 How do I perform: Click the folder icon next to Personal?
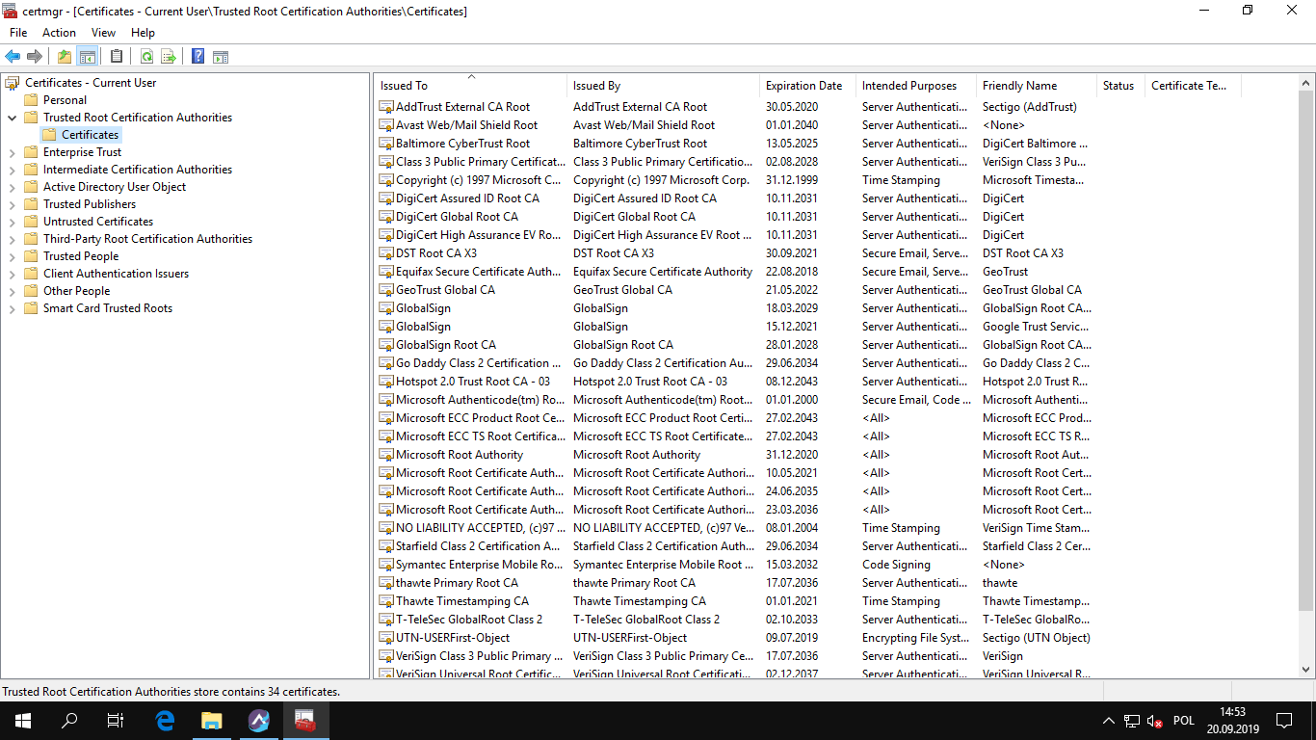(x=31, y=100)
